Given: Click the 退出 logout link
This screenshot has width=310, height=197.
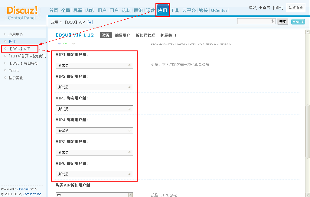Looking at the screenshot, I should point(278,8).
